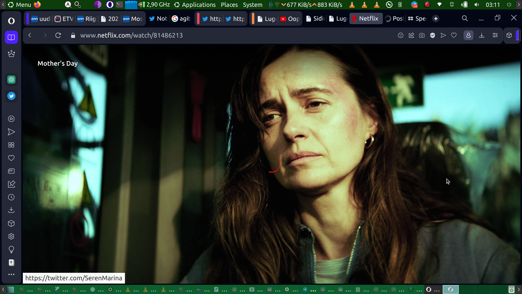Screen dimensions: 522x294
Task: Open the ad blocker shield icon
Action: click(x=433, y=35)
